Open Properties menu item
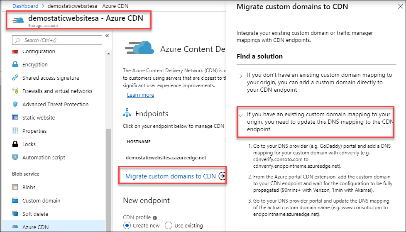This screenshot has width=406, height=232. tap(34, 131)
